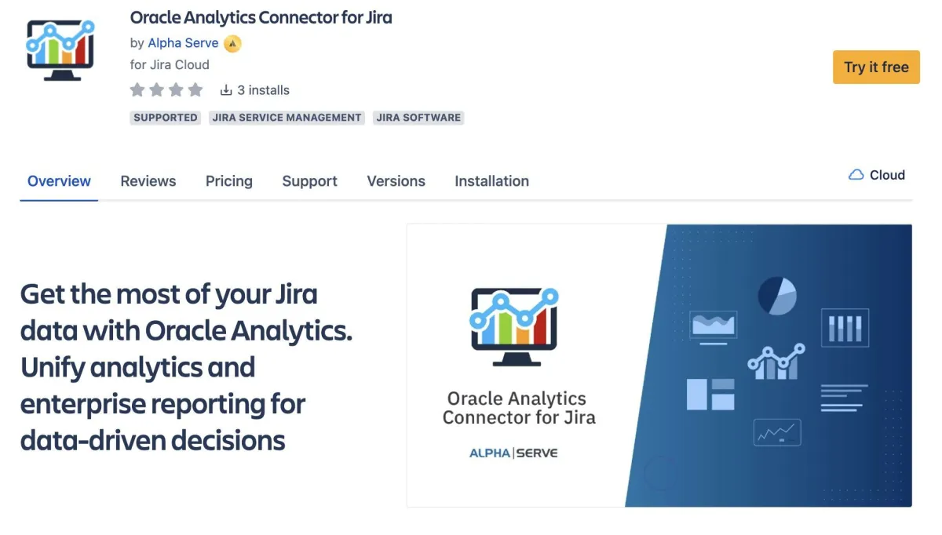
Task: View the Versions tab
Action: click(396, 181)
